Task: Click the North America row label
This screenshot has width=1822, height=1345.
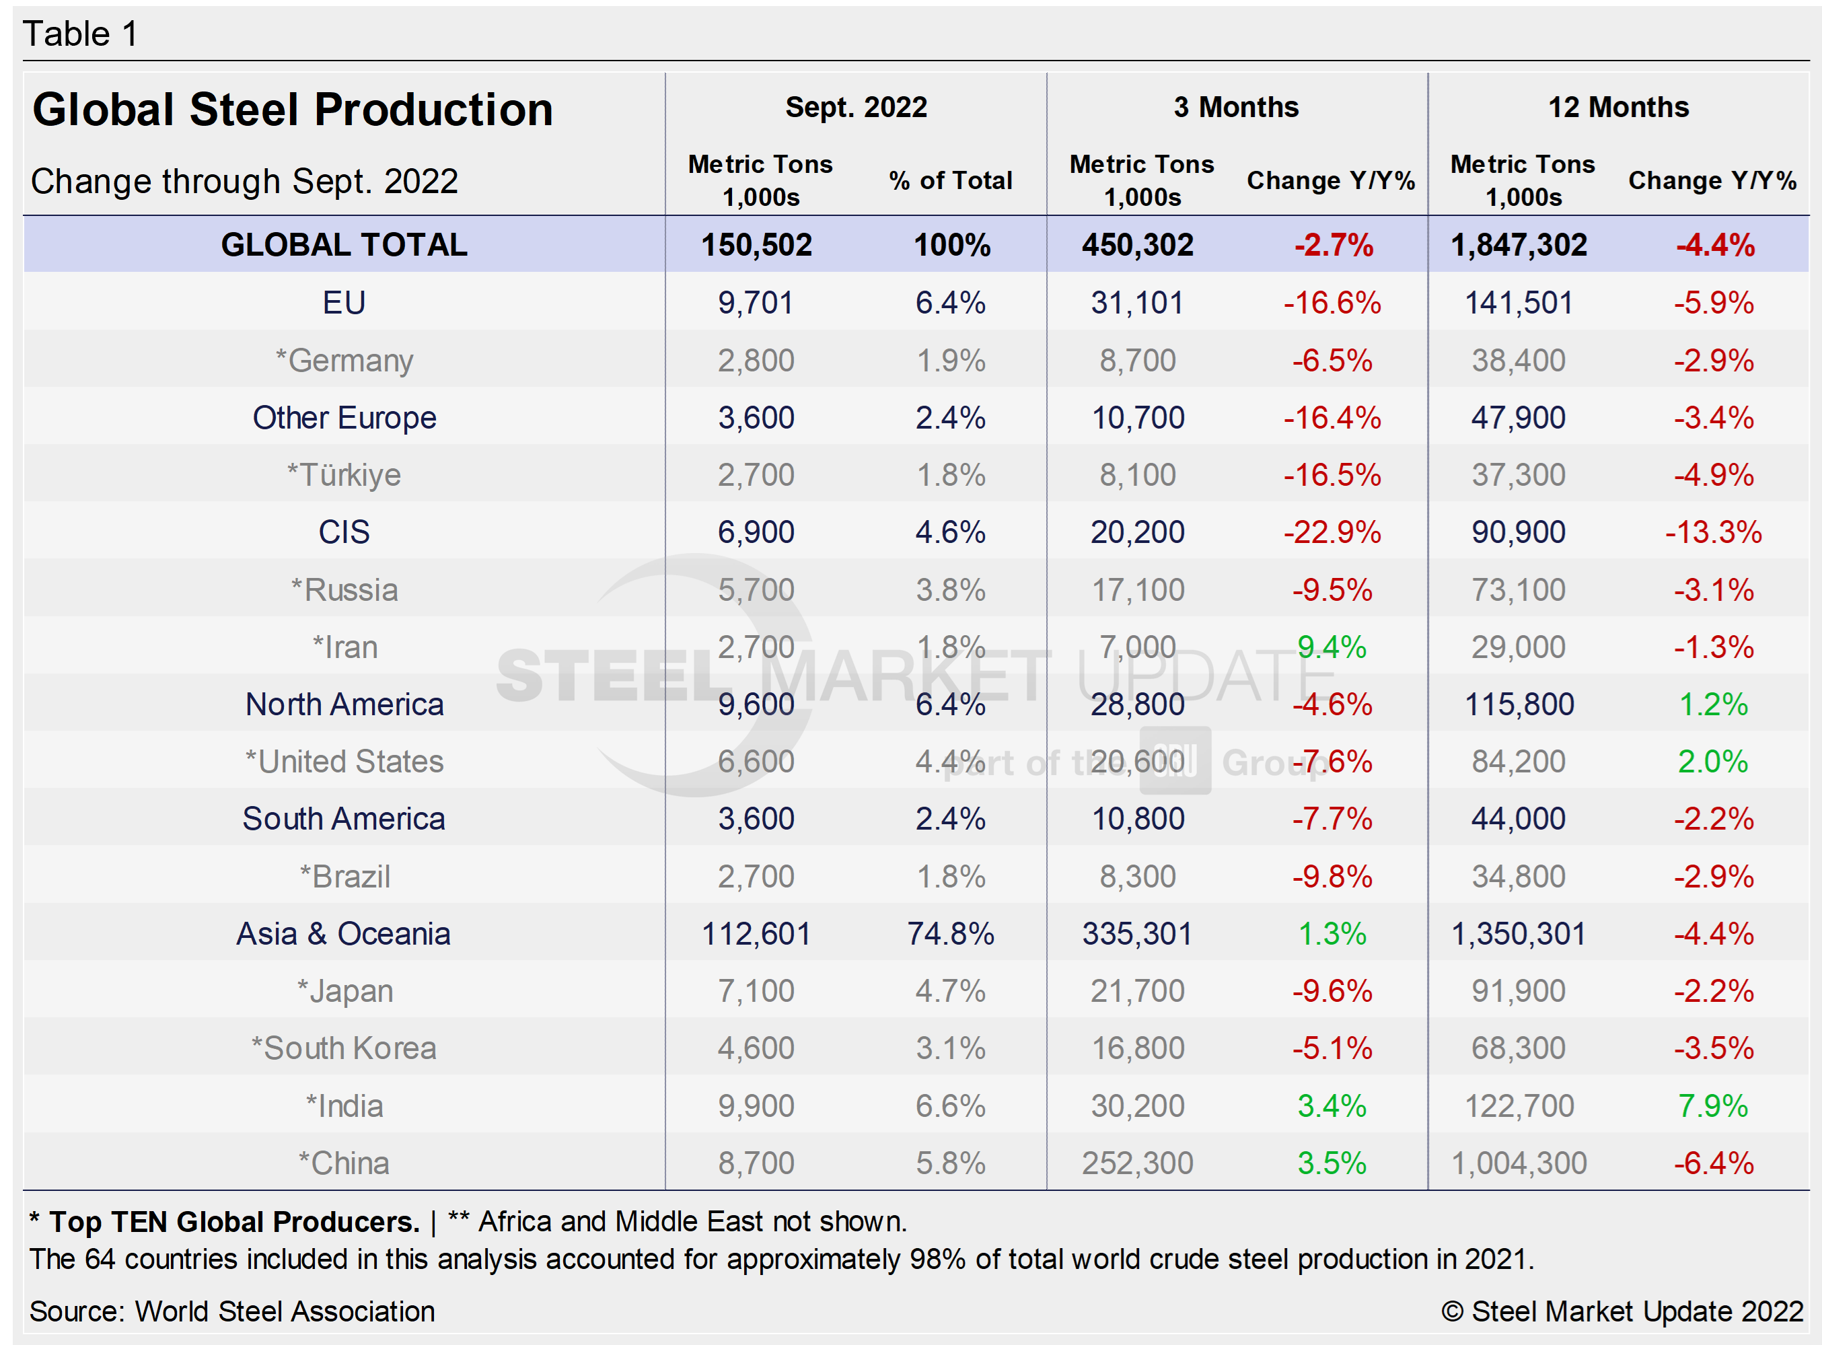Action: pos(345,703)
